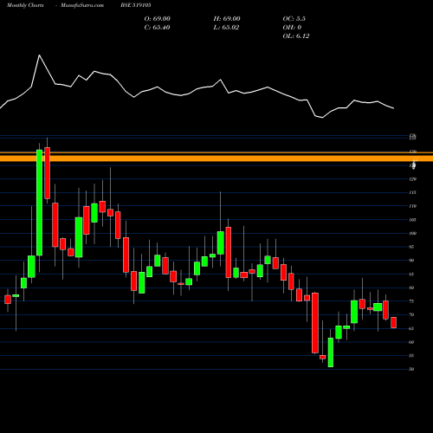Screen dimensions: 433x433
Task: Click the 65 price axis label
Action: (412, 328)
